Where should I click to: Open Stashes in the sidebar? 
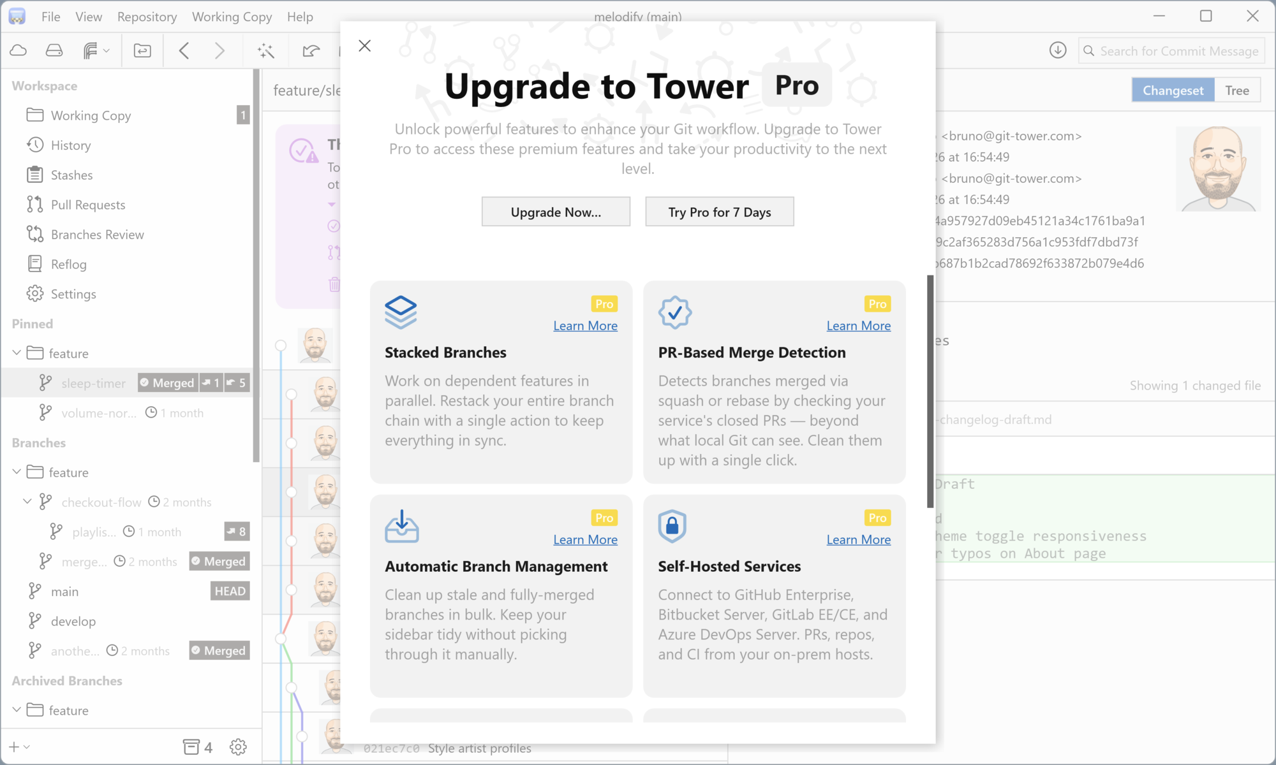tap(128, 175)
